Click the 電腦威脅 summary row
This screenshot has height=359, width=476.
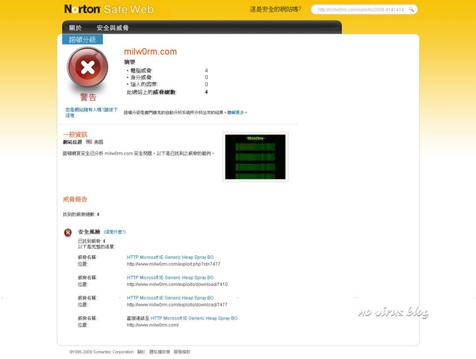tap(167, 71)
